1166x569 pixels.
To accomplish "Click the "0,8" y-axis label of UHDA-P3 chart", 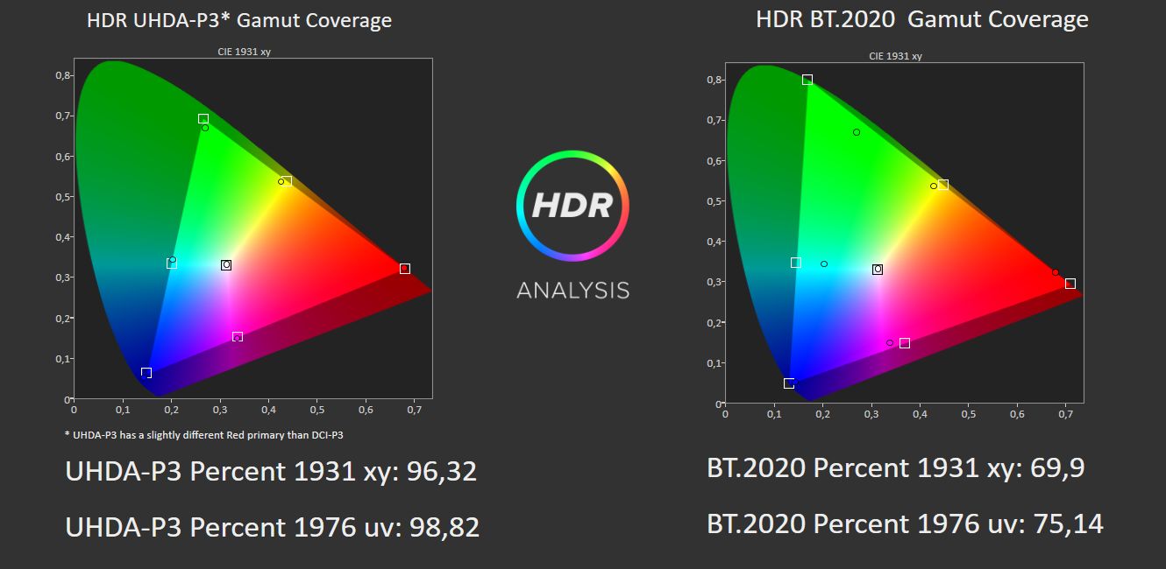I will tap(61, 75).
